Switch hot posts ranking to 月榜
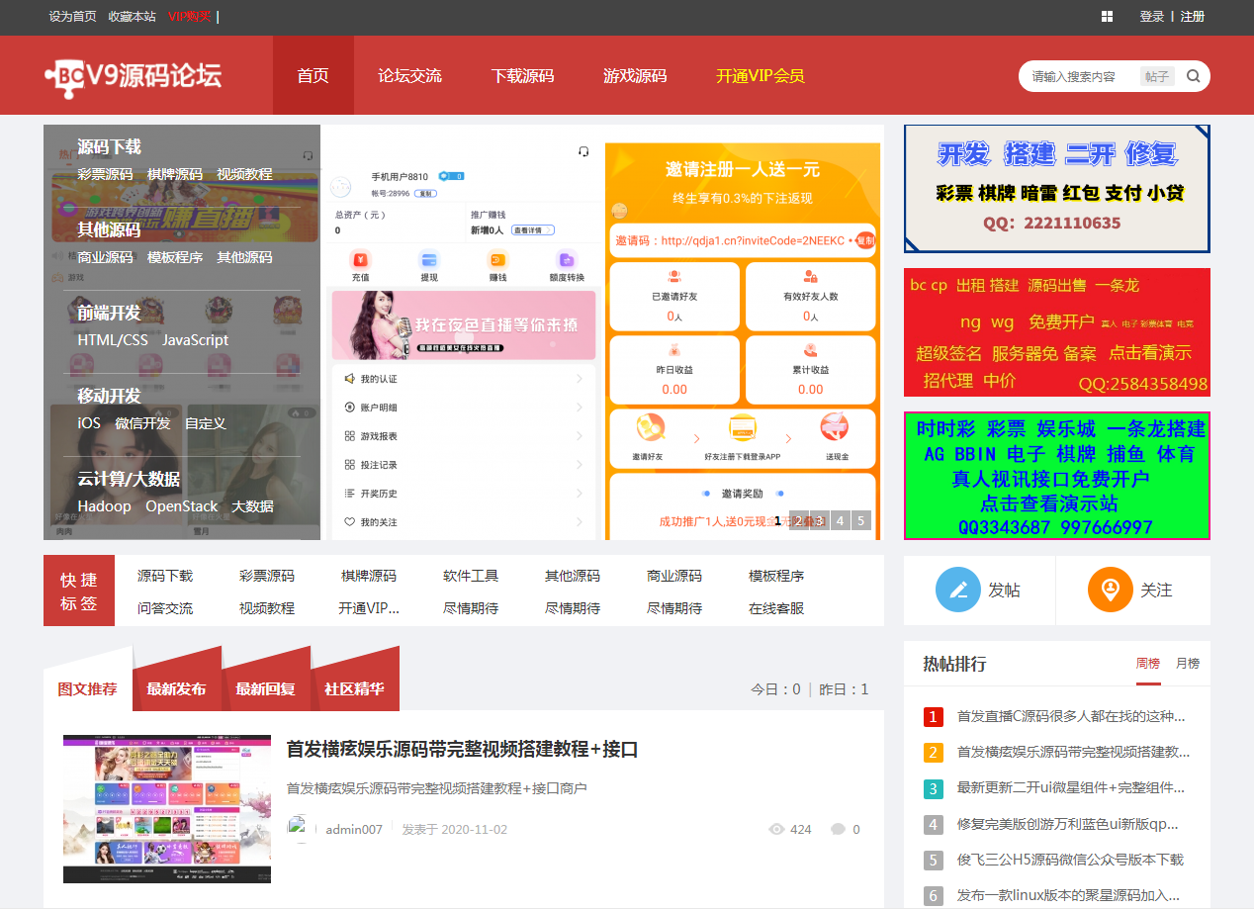 click(1187, 664)
